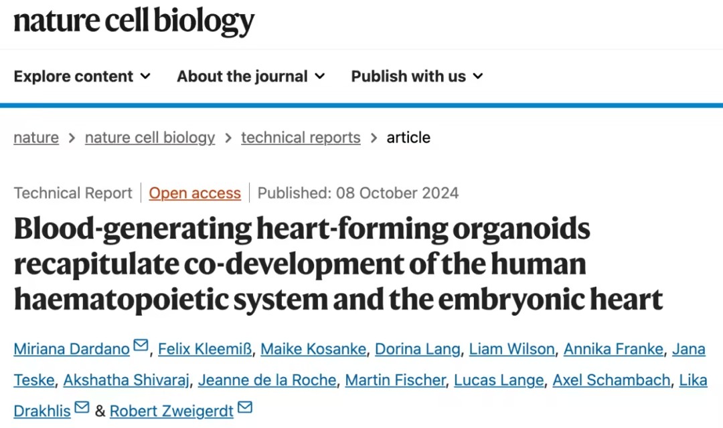Open the Explore content menu
Image resolution: width=723 pixels, height=428 pixels.
82,76
